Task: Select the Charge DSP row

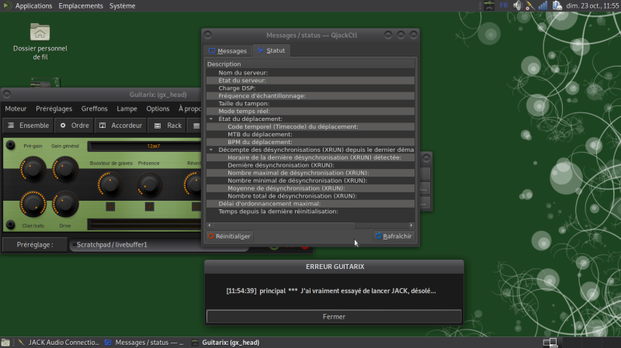Action: [310, 88]
